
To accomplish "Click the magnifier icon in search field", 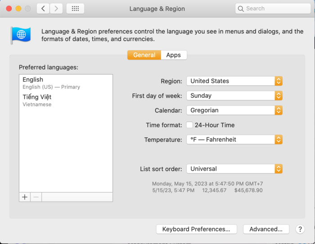I will (x=240, y=9).
